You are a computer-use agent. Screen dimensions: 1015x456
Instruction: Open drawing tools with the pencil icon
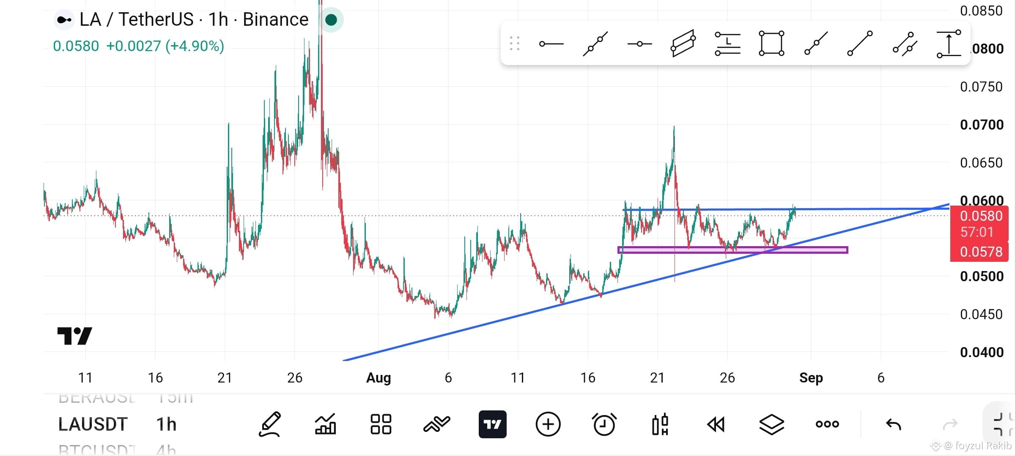click(270, 424)
